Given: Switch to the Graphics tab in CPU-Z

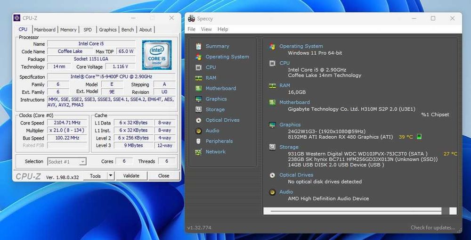Looking at the screenshot, I should [108, 30].
